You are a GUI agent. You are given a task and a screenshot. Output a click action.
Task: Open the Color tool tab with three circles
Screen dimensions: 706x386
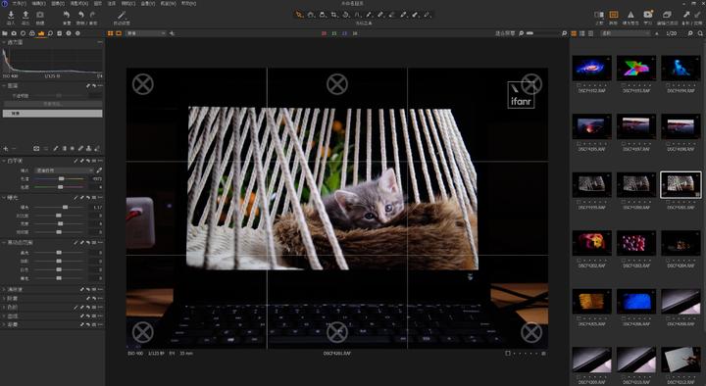[32, 33]
